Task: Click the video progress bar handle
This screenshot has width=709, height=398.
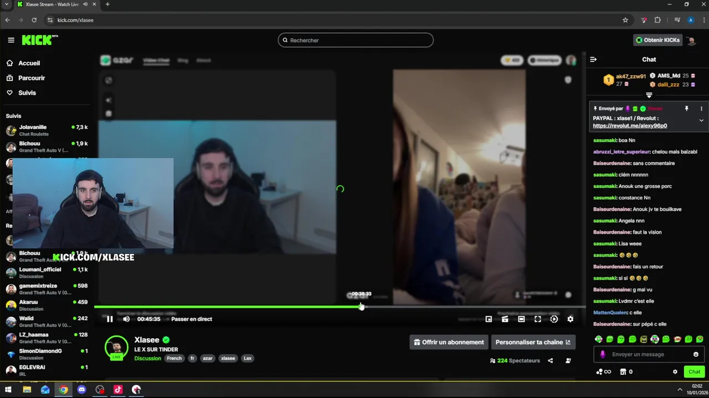Action: tap(361, 307)
